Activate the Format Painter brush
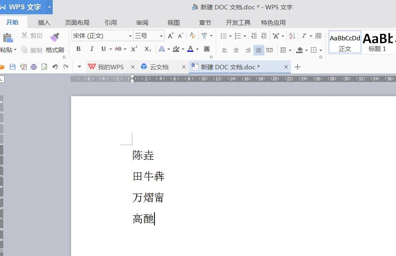The height and width of the screenshot is (256, 396). pyautogui.click(x=54, y=37)
